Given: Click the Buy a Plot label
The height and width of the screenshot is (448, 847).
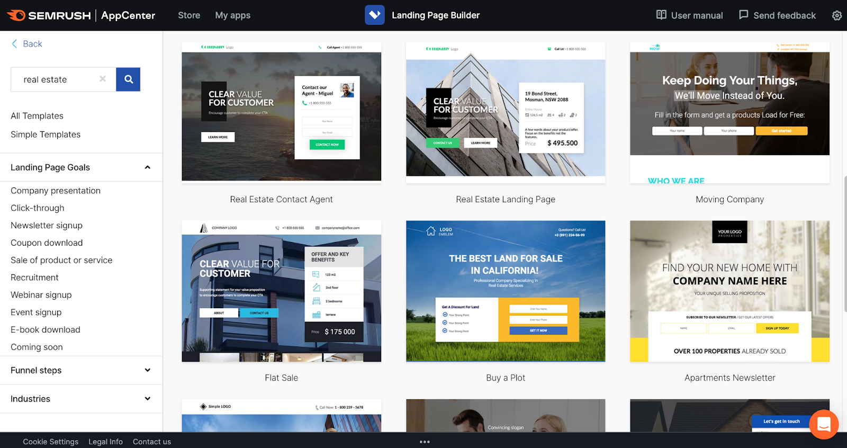Looking at the screenshot, I should coord(506,378).
